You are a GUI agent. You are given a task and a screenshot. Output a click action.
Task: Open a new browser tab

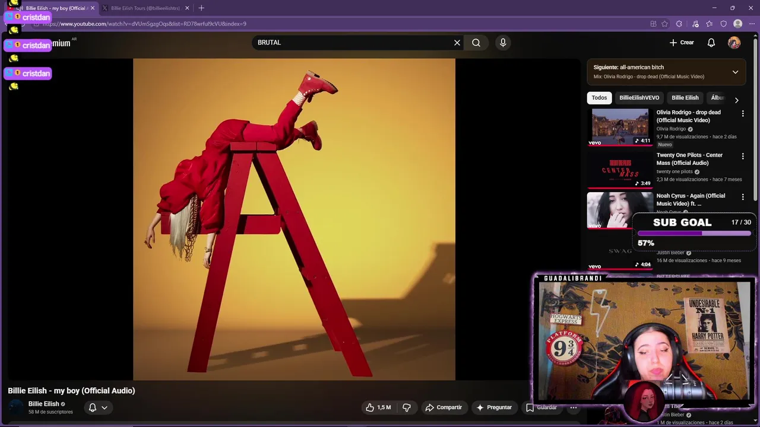pos(201,8)
